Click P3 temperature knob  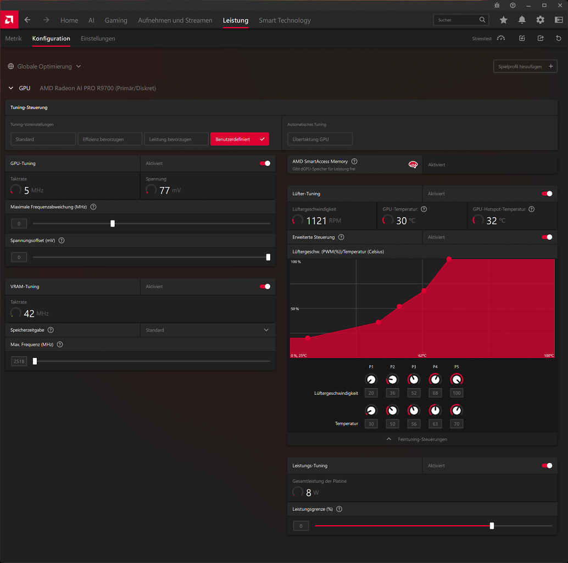(x=413, y=410)
